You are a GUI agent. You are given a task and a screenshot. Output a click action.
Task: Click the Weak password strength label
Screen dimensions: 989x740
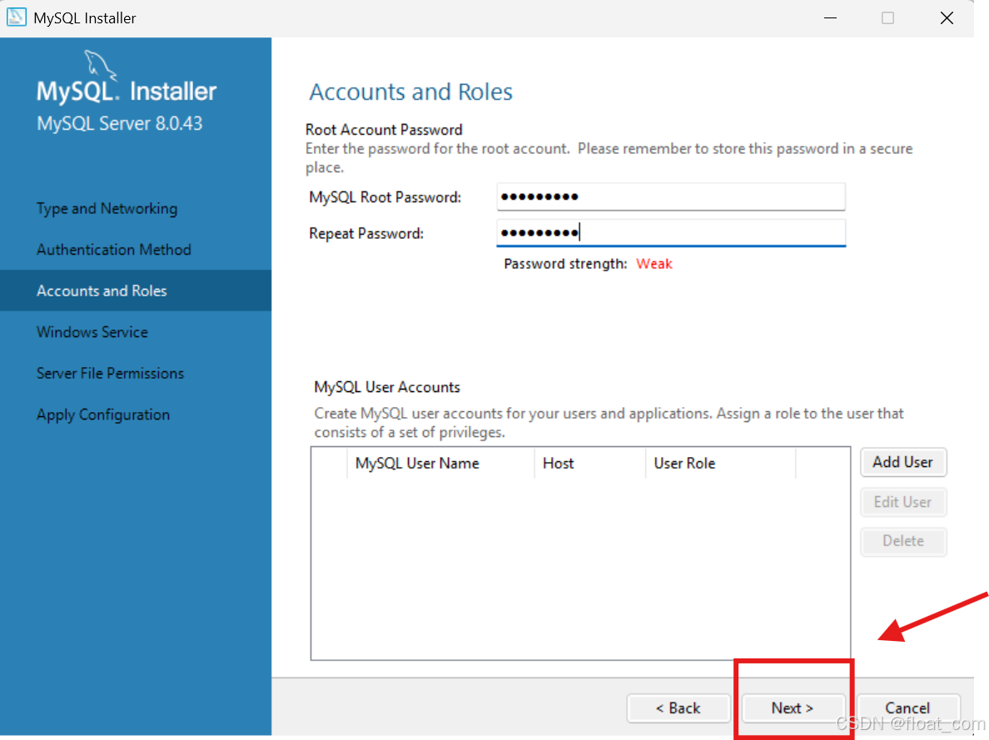[x=654, y=264]
